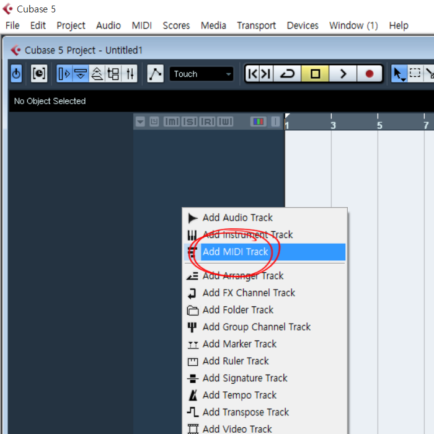The image size is (434, 434).
Task: Choose Add FX Channel Track
Action: (x=265, y=293)
